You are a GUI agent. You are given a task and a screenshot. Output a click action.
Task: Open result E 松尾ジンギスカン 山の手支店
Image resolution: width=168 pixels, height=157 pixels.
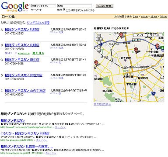pos(25,91)
